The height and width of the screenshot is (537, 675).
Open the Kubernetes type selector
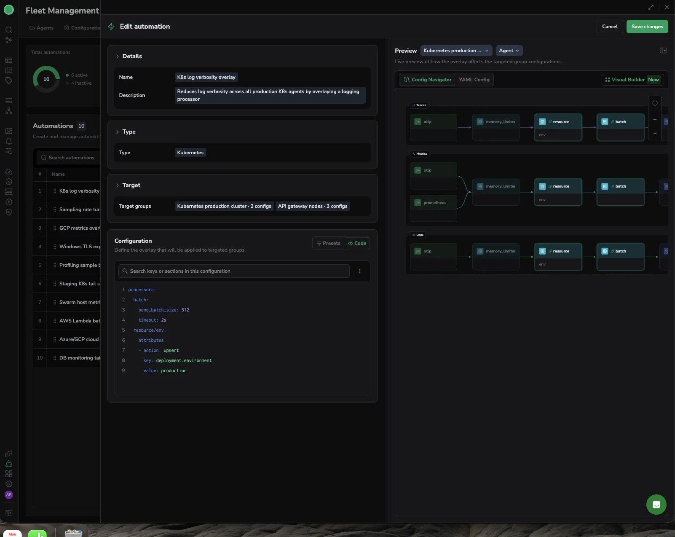[190, 153]
